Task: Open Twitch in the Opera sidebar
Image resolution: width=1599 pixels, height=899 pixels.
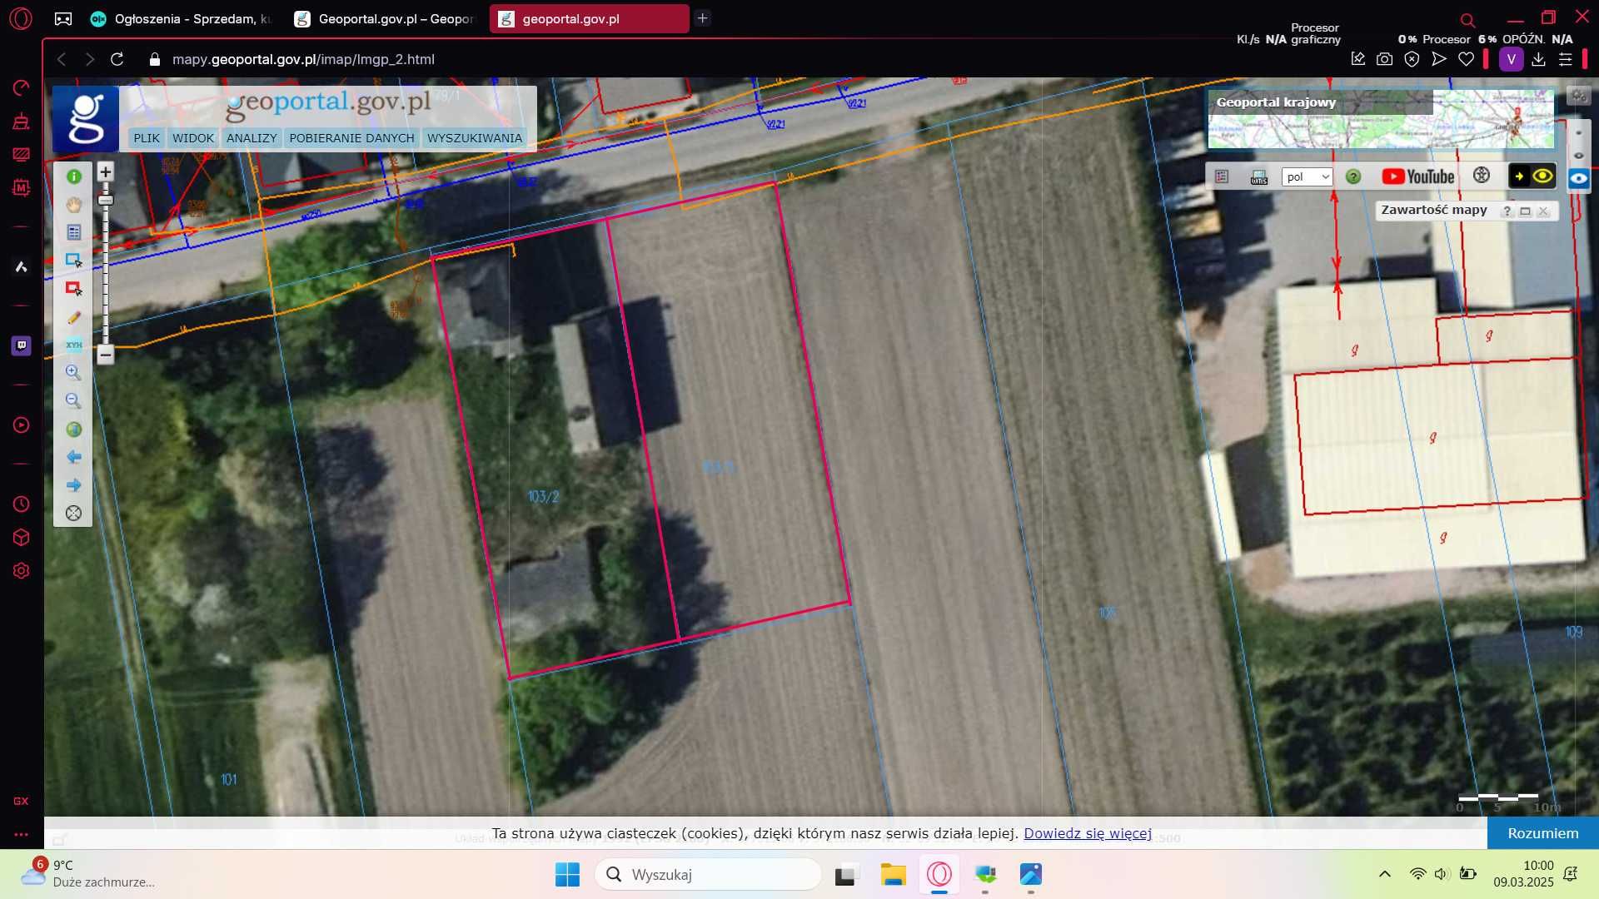Action: point(22,345)
